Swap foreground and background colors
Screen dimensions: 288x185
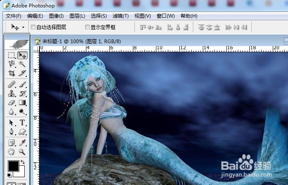click(23, 162)
